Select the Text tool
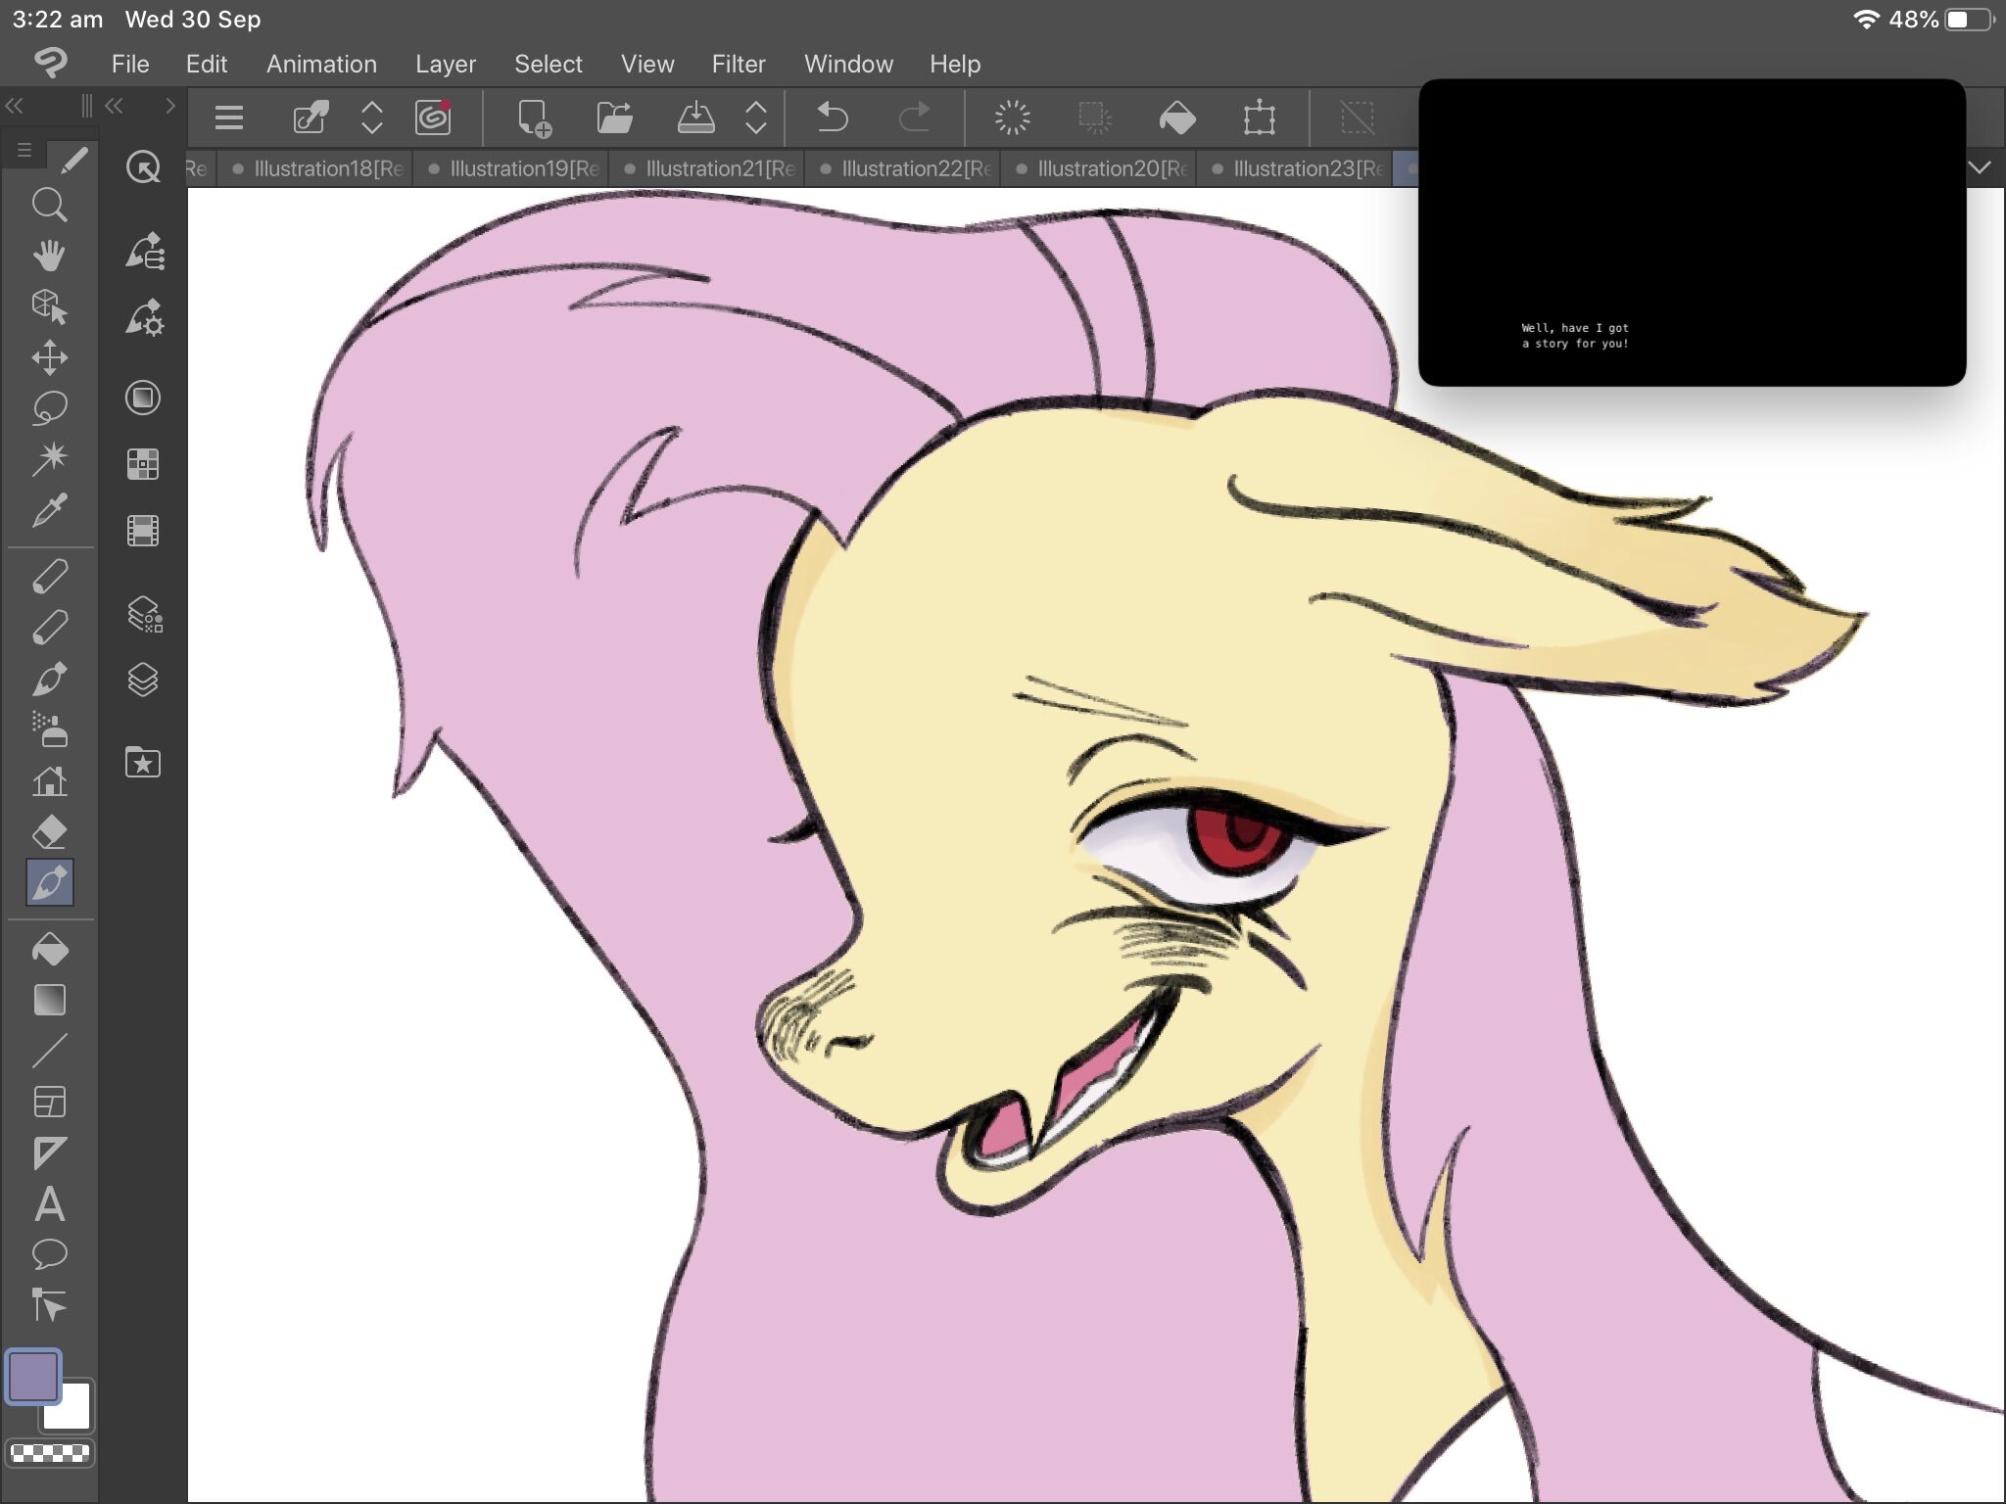Screen dimensions: 2006x1504 point(49,1203)
